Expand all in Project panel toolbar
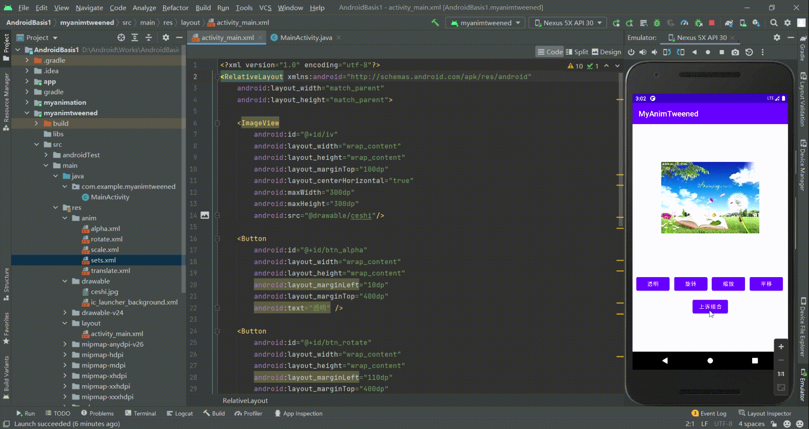This screenshot has height=429, width=809. [135, 38]
